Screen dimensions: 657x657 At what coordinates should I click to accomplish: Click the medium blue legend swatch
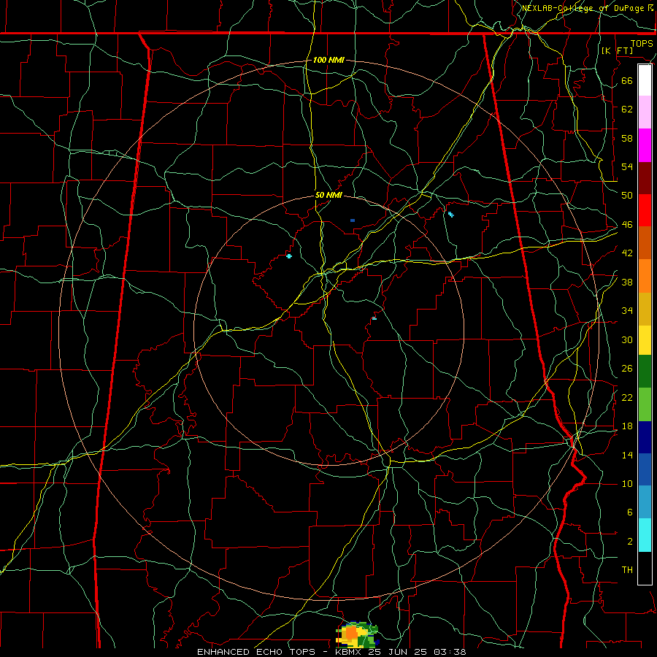[645, 469]
